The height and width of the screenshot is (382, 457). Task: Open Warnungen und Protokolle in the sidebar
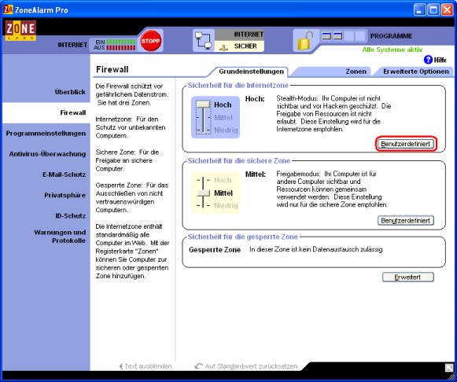tap(60, 237)
